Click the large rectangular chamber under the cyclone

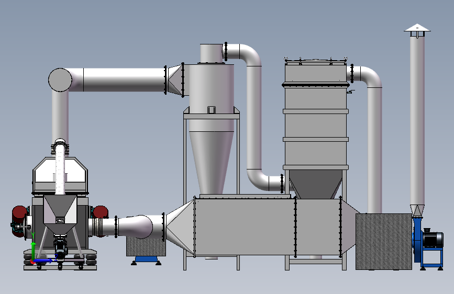tap(245, 227)
